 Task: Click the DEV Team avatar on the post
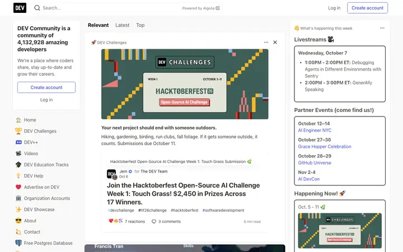[x=112, y=174]
